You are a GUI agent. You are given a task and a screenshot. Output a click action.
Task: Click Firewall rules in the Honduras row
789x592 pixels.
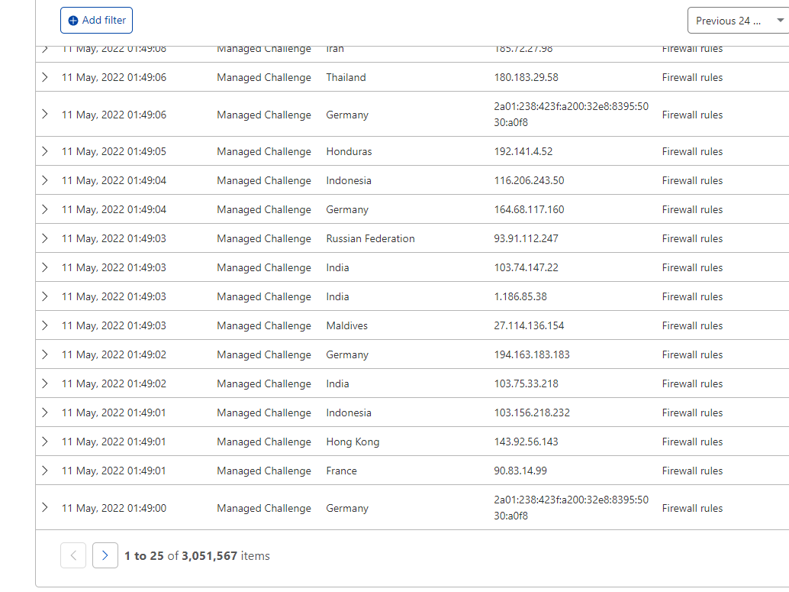(x=692, y=151)
